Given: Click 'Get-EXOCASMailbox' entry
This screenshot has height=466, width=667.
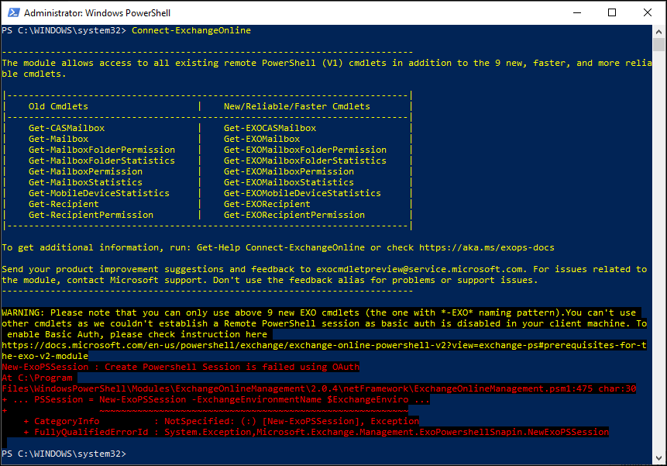Looking at the screenshot, I should [x=270, y=128].
